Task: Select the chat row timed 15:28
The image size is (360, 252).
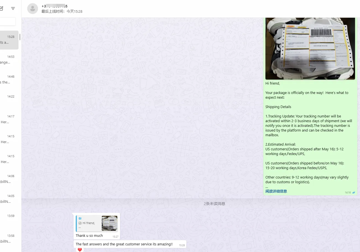Action: pos(9,40)
